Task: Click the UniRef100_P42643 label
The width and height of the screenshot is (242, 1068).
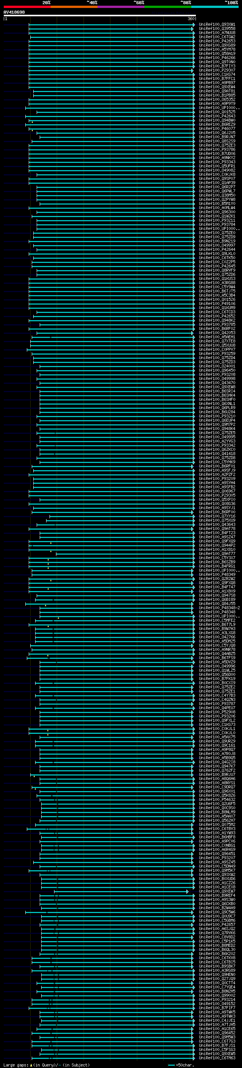Action: coord(217,116)
